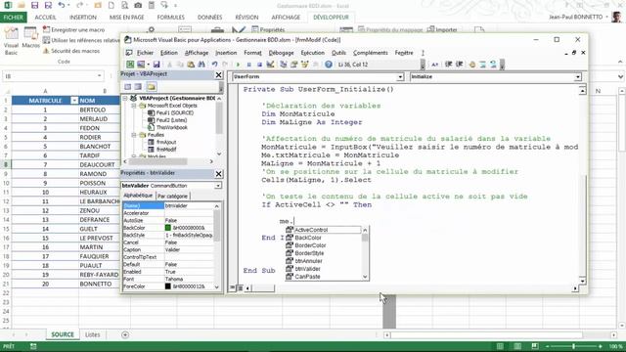Close the Propriétés - btnValider panel
The image size is (626, 352).
click(x=218, y=174)
